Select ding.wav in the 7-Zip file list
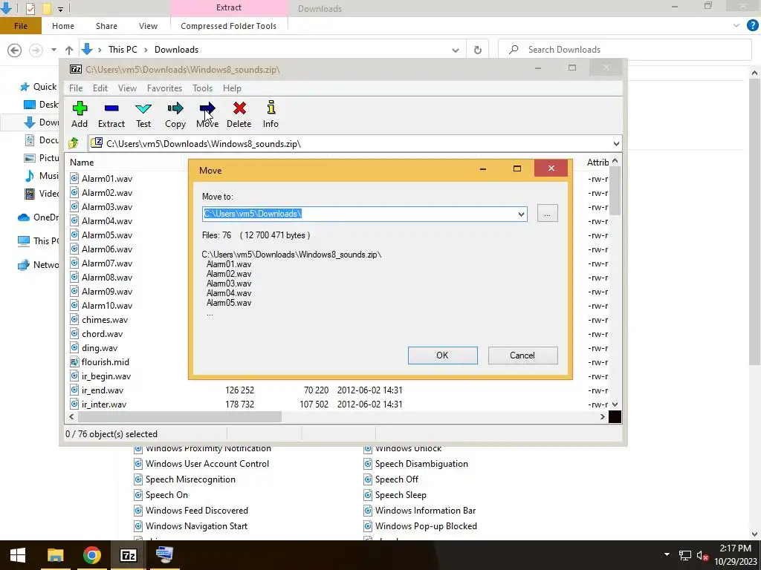761x570 pixels. [x=100, y=348]
